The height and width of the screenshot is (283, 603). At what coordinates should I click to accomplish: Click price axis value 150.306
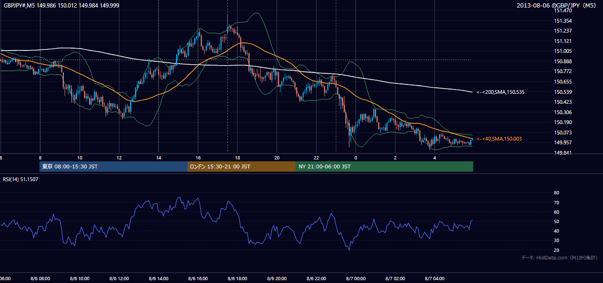(x=563, y=112)
